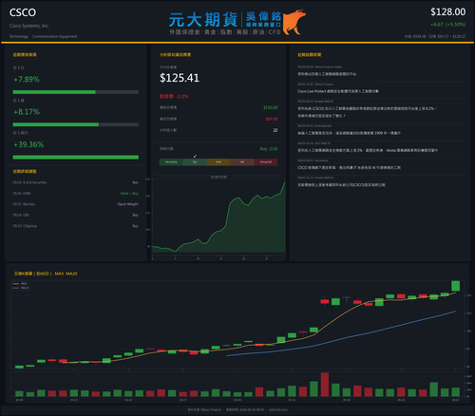This screenshot has width=475, height=416.
Task: Click the latest tall green candlestick
Action: tap(456, 286)
